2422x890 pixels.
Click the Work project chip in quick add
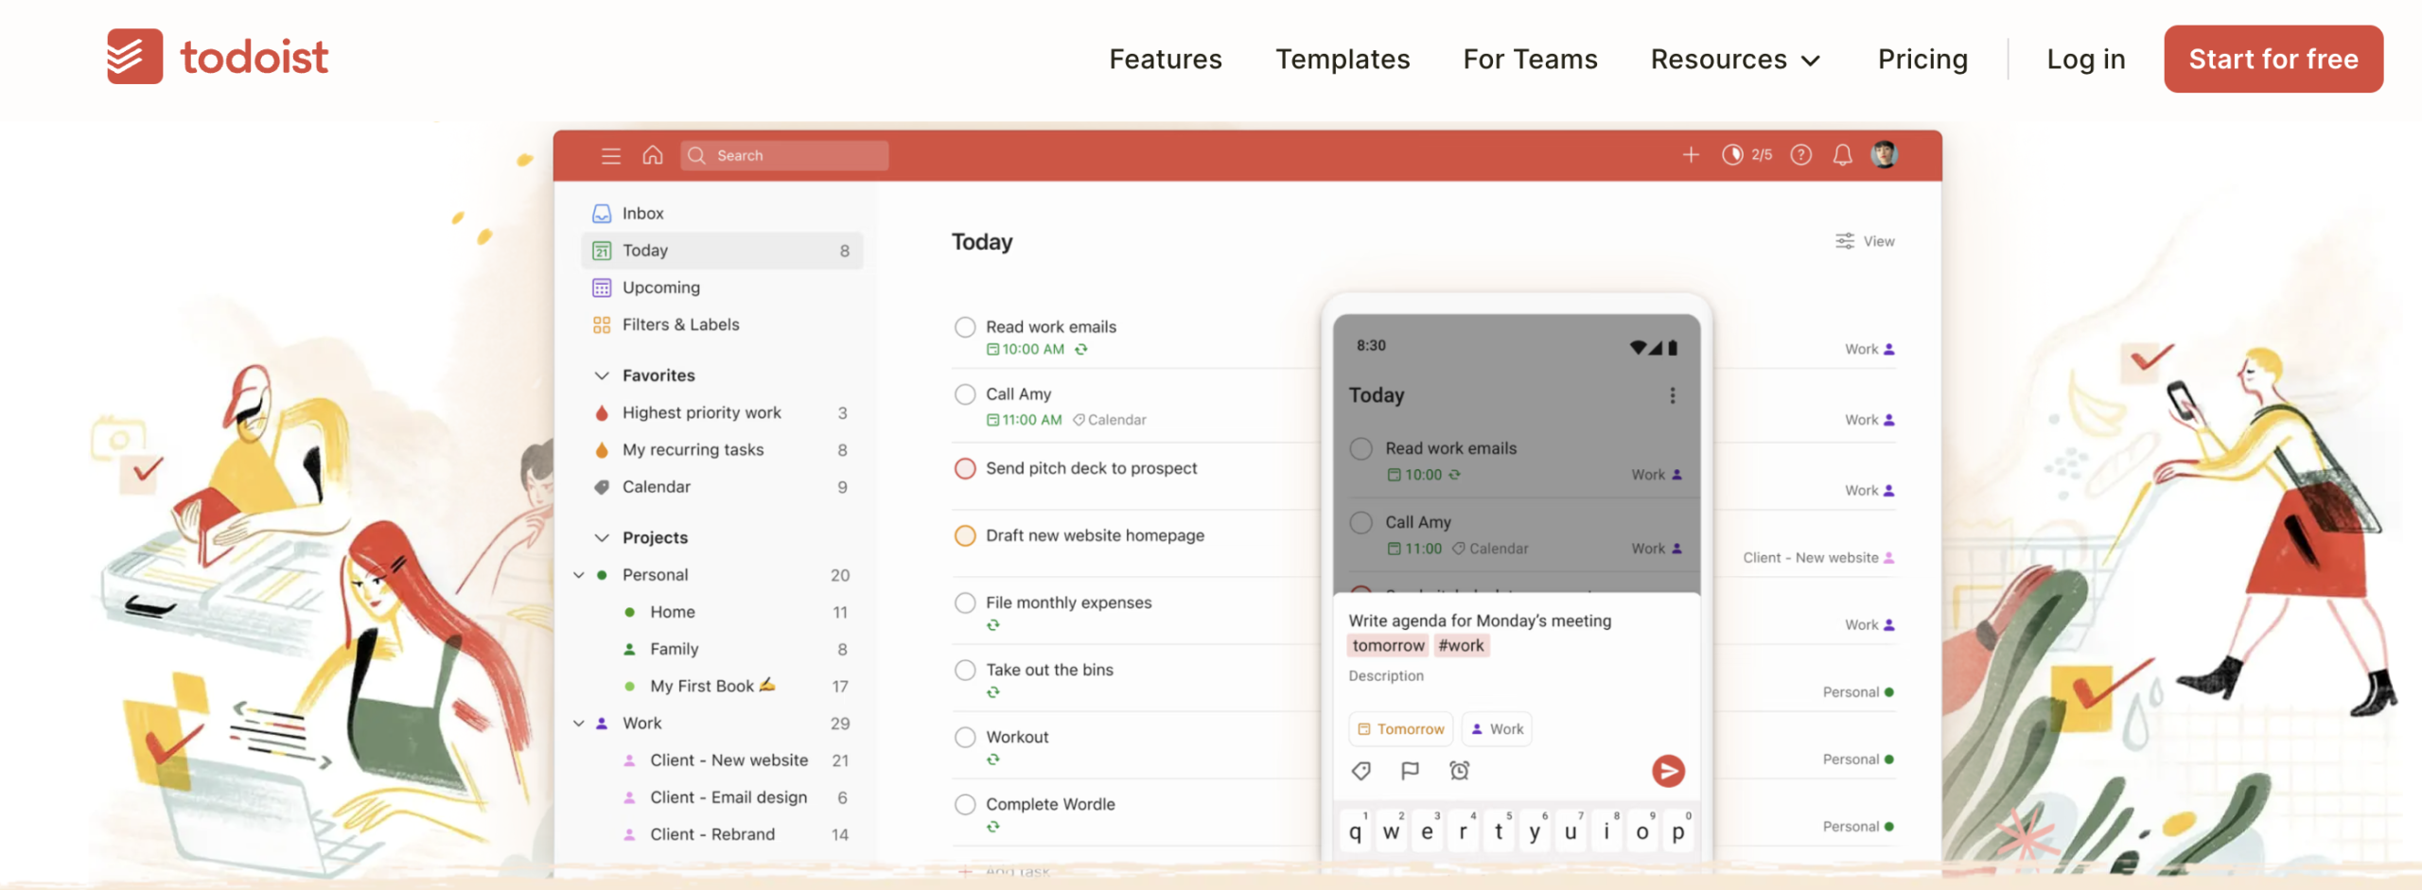pyautogui.click(x=1497, y=729)
